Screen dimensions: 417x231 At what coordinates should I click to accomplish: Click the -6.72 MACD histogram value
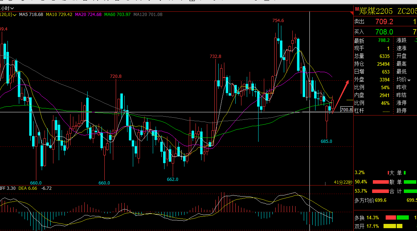pos(47,188)
